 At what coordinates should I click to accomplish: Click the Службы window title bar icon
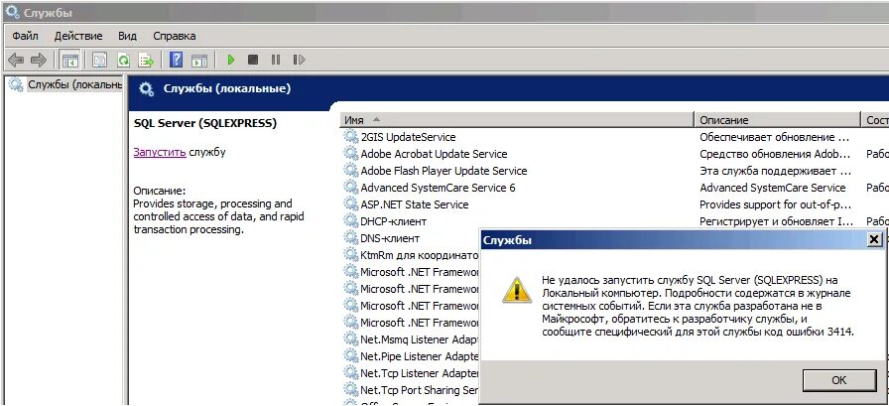(13, 11)
